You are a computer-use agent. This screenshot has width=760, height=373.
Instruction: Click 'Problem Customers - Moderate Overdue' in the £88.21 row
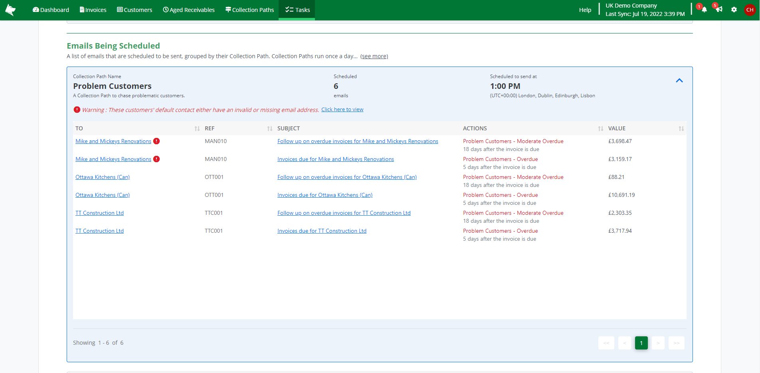coord(513,177)
